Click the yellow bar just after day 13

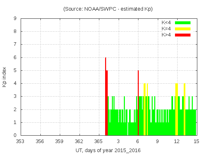(x=184, y=110)
